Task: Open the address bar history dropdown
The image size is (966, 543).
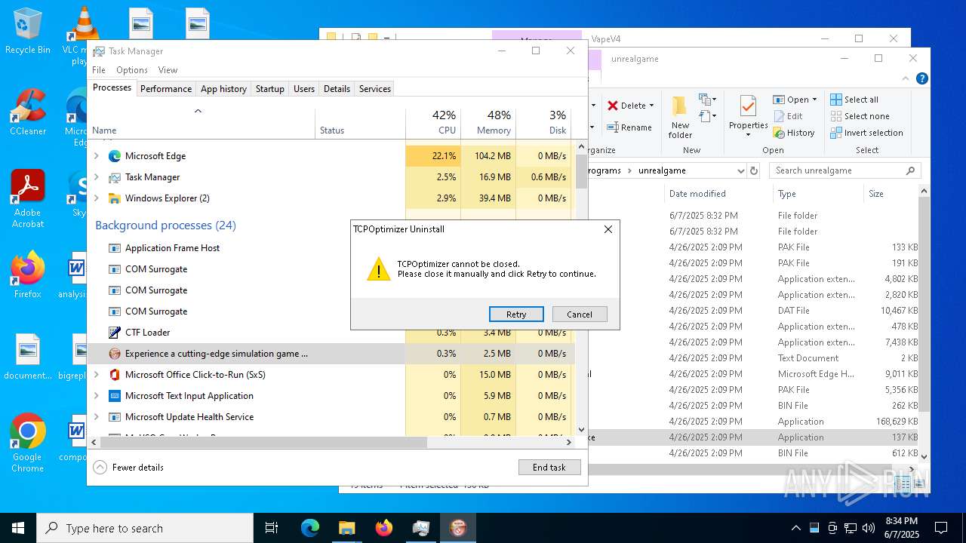Action: pyautogui.click(x=740, y=170)
